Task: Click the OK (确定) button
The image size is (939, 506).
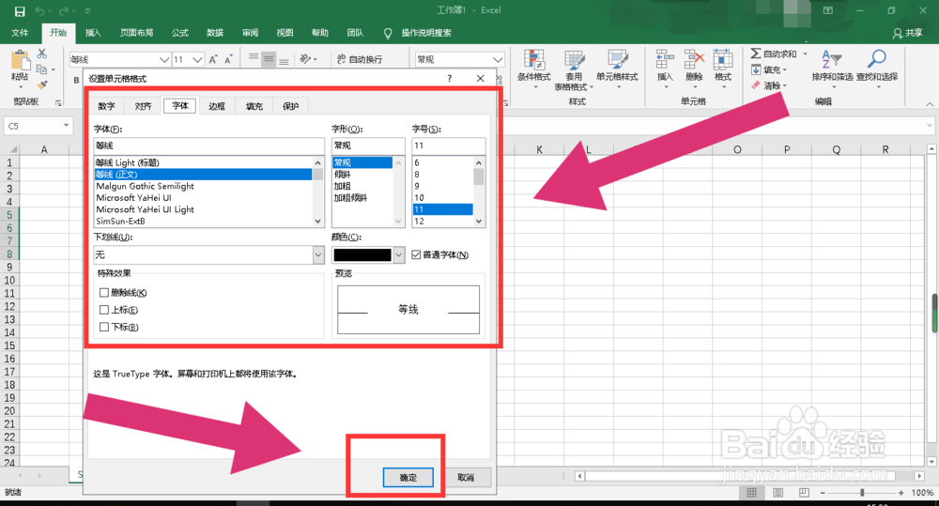Action: point(408,477)
